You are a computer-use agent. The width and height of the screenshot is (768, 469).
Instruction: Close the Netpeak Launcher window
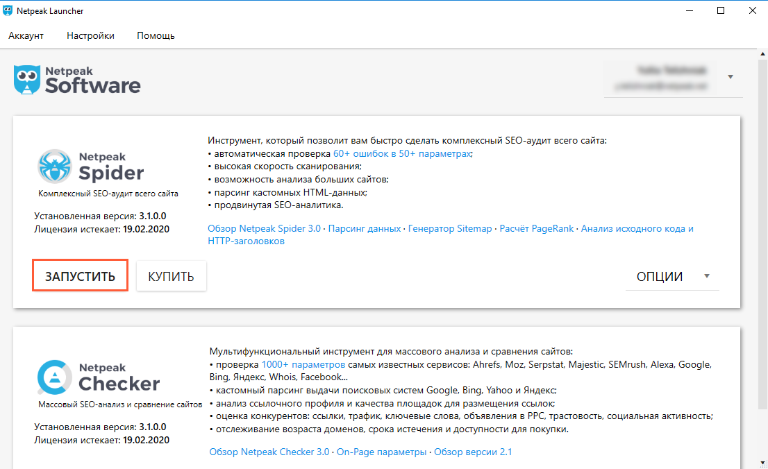[x=752, y=10]
